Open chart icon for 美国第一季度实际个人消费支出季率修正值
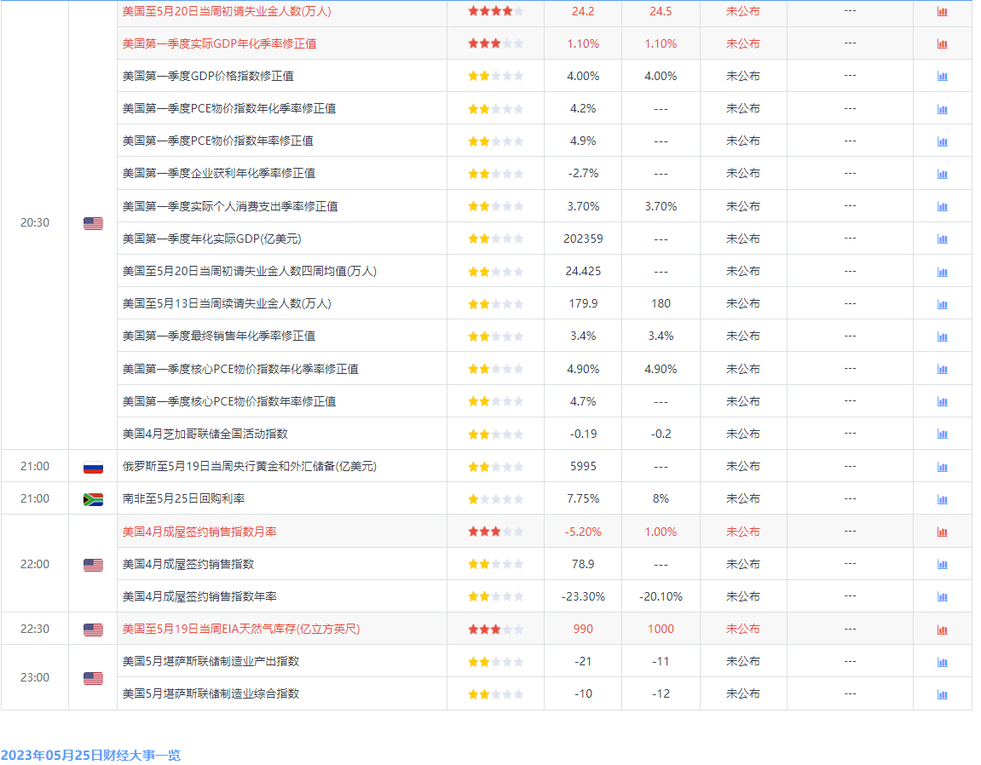 click(942, 206)
